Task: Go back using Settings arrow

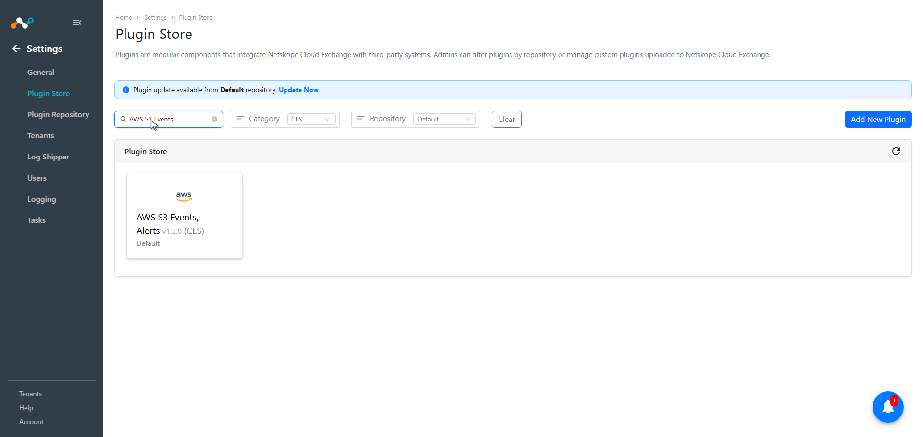Action: point(16,49)
